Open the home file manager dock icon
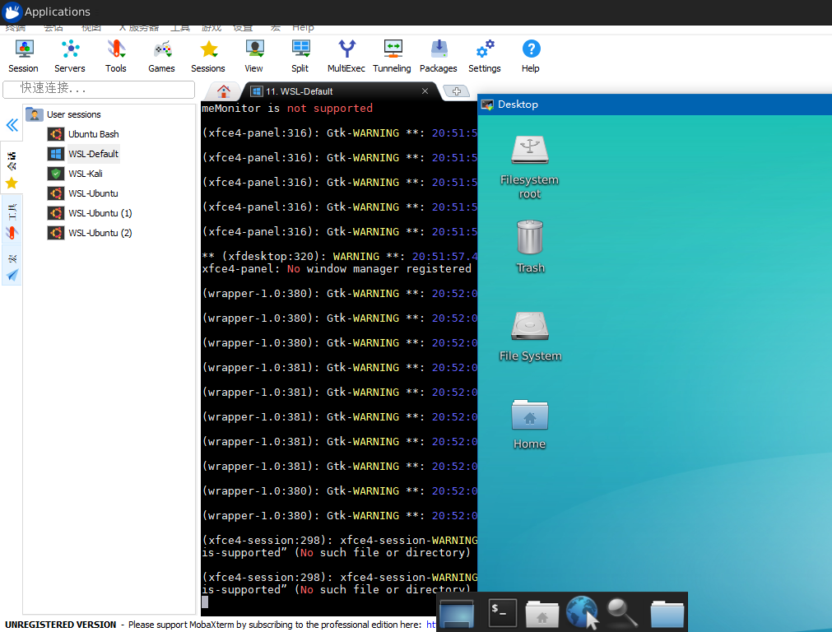This screenshot has width=832, height=632. (541, 615)
